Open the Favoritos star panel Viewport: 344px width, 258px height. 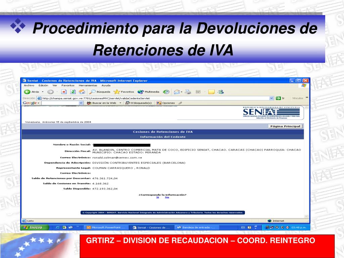(x=124, y=92)
